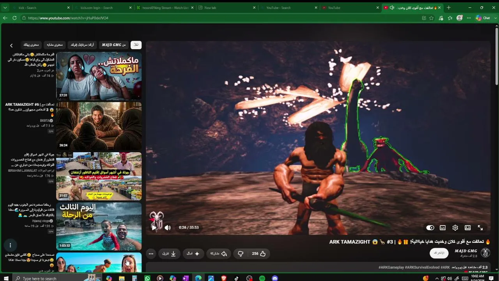
Task: Go back to the previous page
Action: click(5, 18)
